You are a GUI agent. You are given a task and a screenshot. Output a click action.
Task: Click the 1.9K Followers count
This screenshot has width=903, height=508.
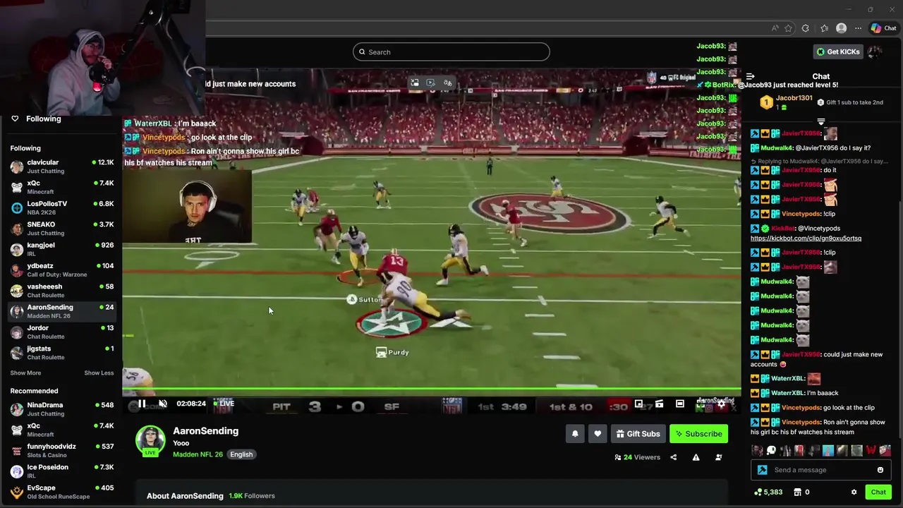tap(252, 496)
